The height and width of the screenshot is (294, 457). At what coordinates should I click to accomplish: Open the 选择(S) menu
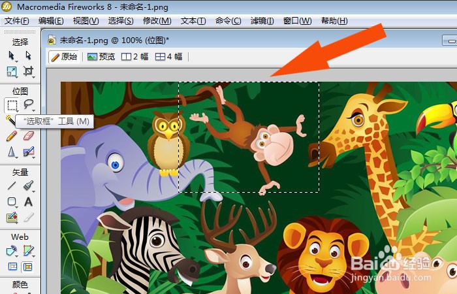pyautogui.click(x=121, y=21)
